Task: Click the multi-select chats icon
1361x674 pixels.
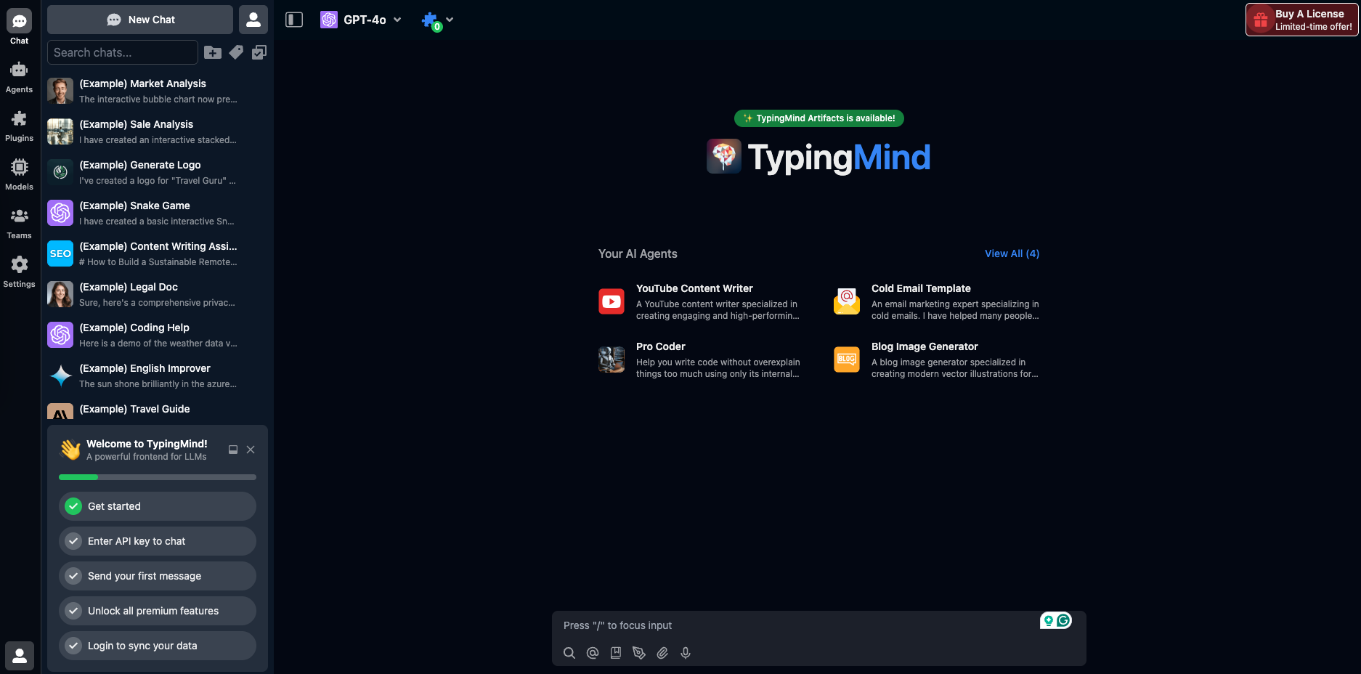Action: [259, 52]
